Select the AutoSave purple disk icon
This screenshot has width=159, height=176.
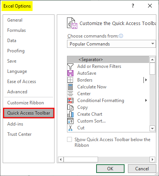70,73
